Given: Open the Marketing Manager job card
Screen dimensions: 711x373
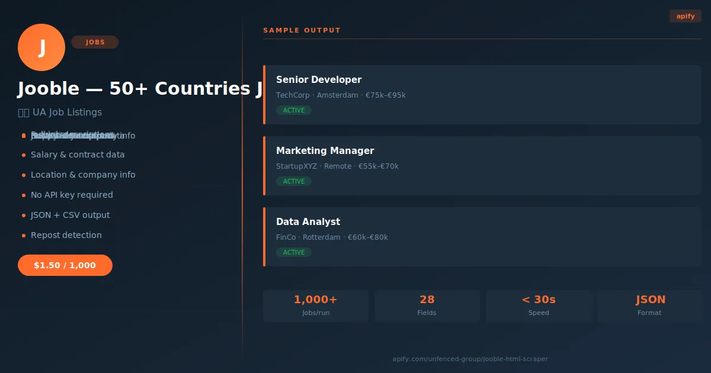Looking at the screenshot, I should click(x=482, y=166).
